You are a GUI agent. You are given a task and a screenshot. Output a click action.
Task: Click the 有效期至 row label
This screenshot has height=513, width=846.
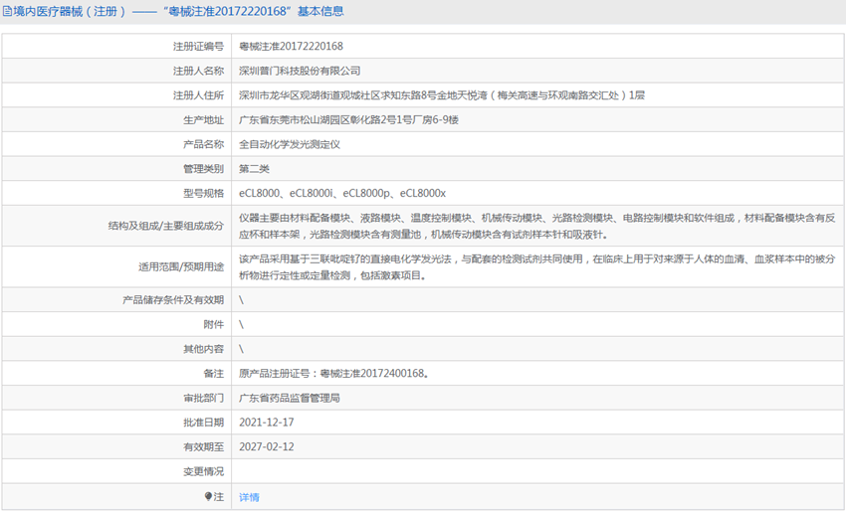(x=203, y=446)
